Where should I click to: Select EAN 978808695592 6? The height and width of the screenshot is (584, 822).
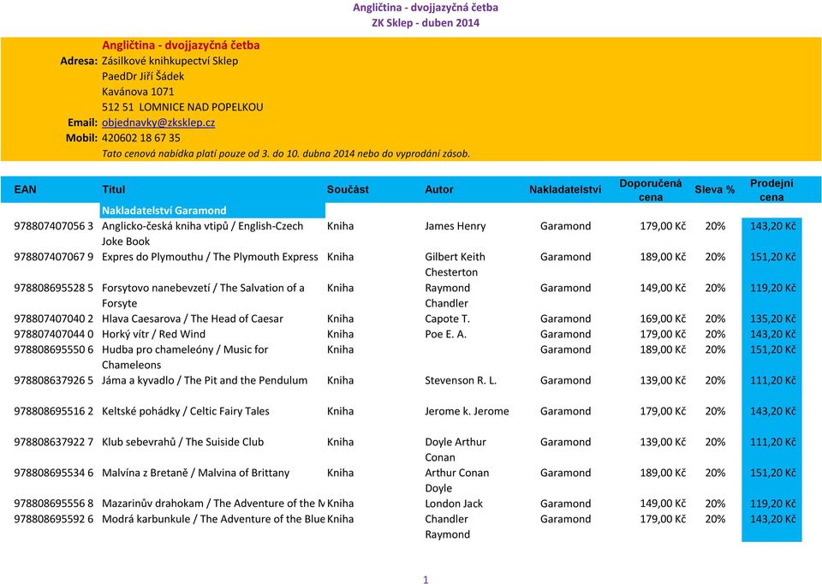click(x=53, y=519)
